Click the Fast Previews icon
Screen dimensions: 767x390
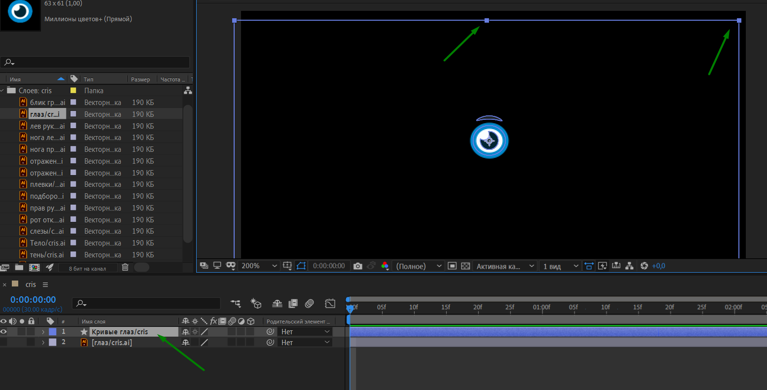[602, 266]
